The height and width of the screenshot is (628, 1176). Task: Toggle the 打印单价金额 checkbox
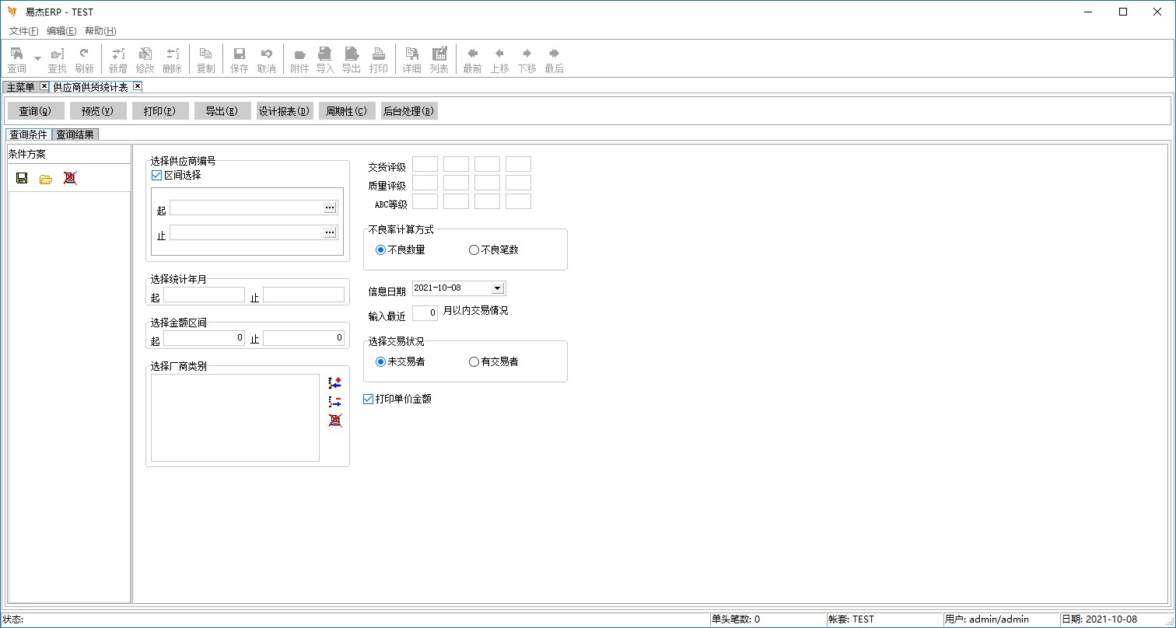[x=369, y=399]
